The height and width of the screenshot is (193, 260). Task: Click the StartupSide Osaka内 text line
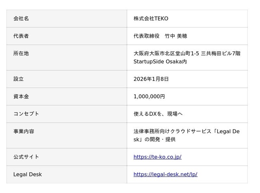click(160, 62)
